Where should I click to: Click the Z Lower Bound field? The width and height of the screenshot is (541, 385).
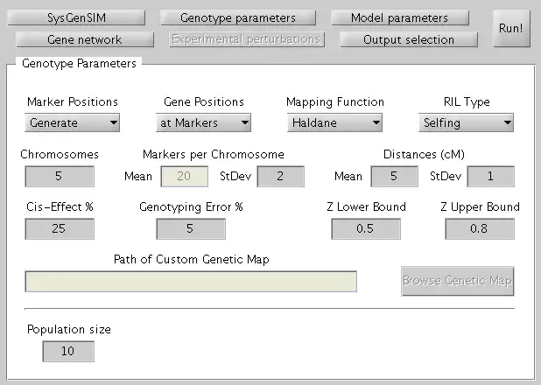366,228
